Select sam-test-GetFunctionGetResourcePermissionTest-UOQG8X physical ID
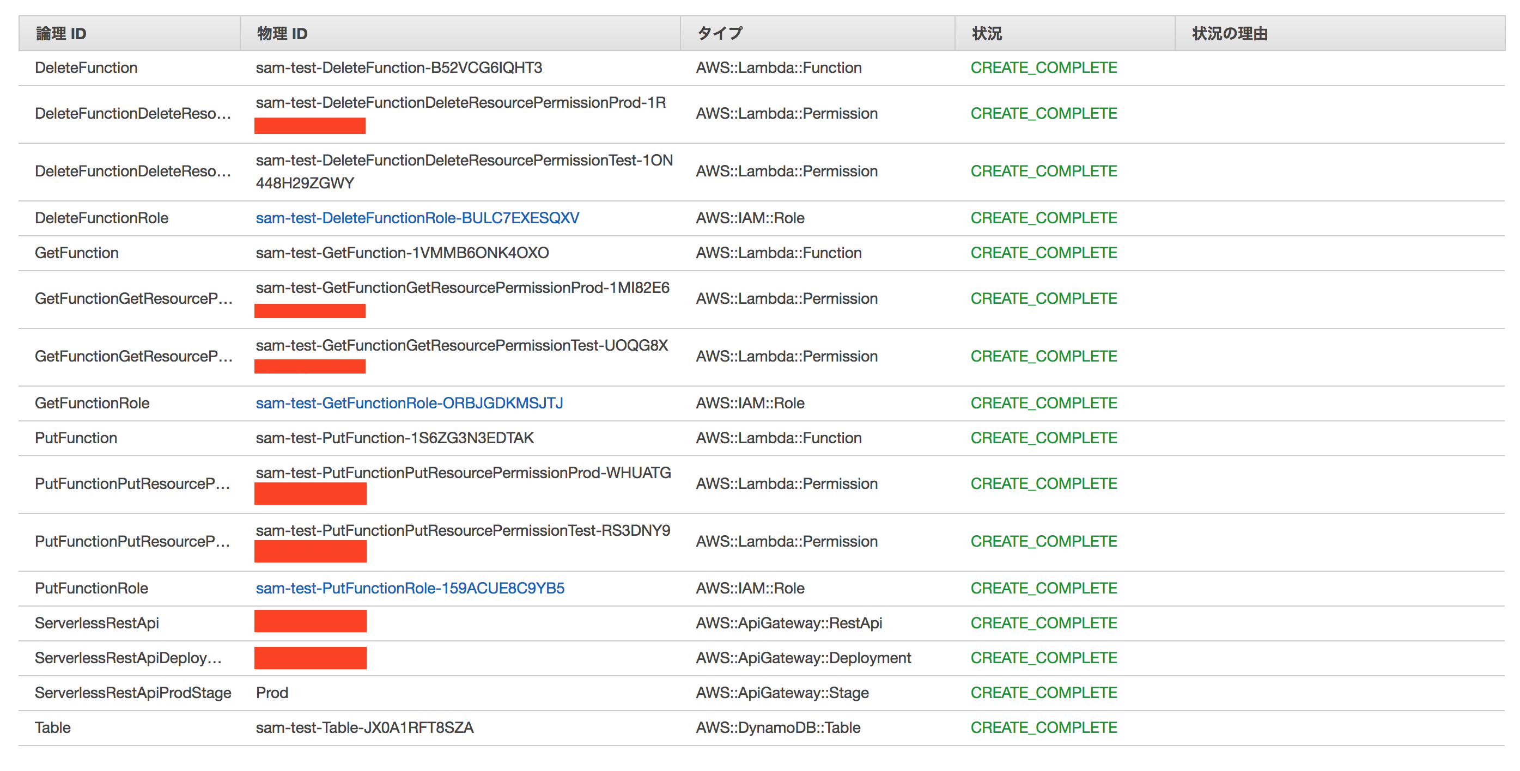This screenshot has width=1520, height=771. (462, 346)
